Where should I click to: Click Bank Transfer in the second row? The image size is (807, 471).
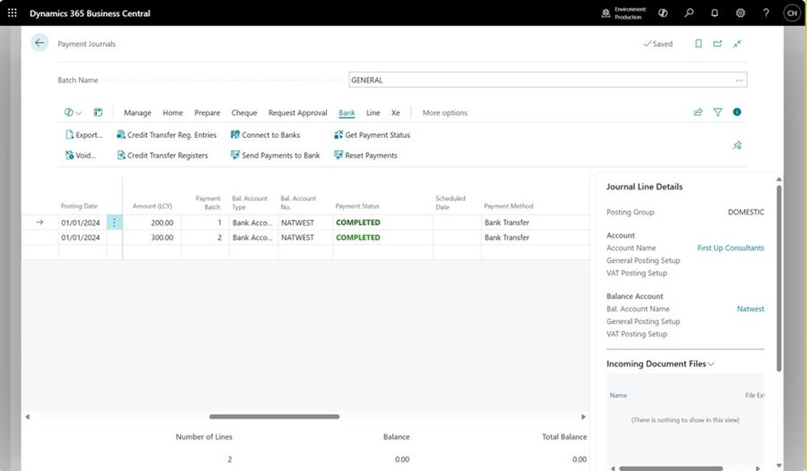507,238
